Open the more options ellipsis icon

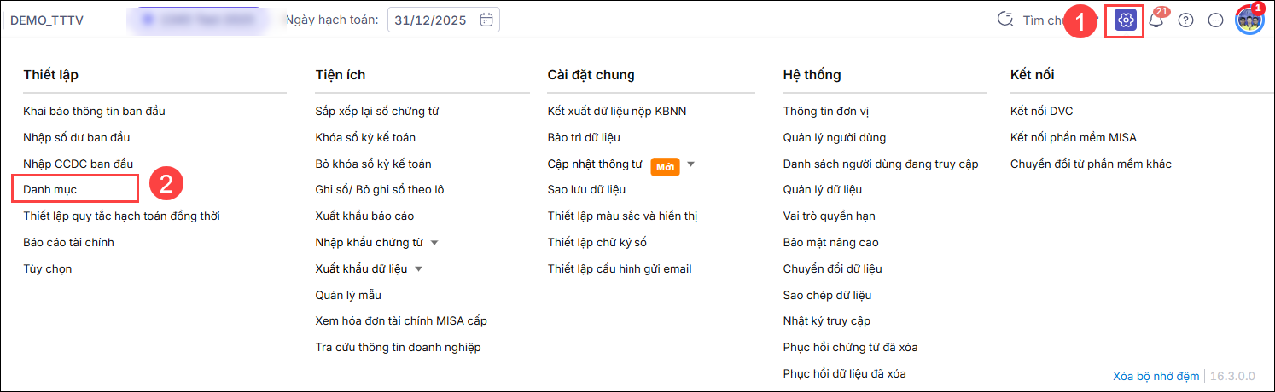1215,20
